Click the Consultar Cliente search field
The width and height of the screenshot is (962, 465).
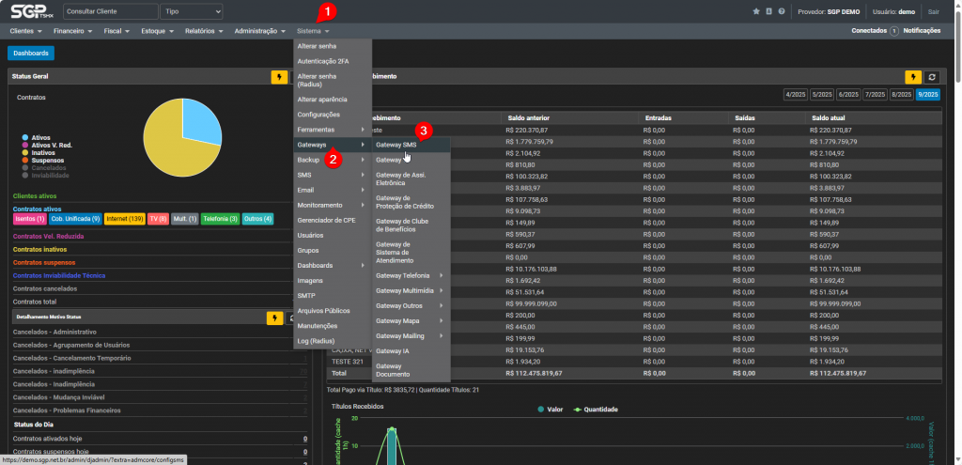point(110,11)
